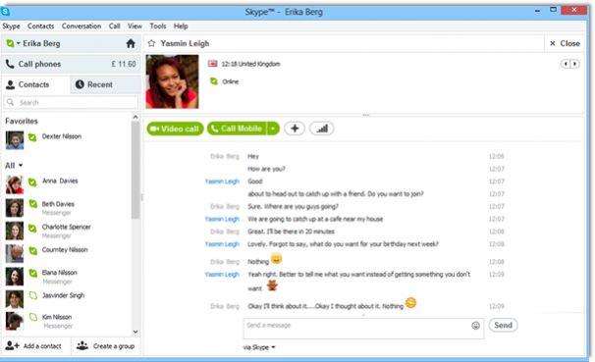Click Jasvinder Singh's avatar picture
Image resolution: width=595 pixels, height=362 pixels.
(x=15, y=299)
